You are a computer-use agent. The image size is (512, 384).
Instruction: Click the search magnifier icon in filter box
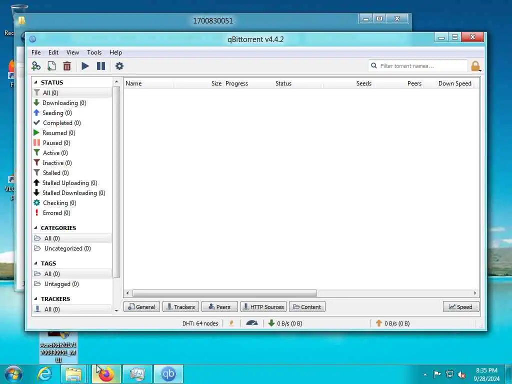(374, 65)
